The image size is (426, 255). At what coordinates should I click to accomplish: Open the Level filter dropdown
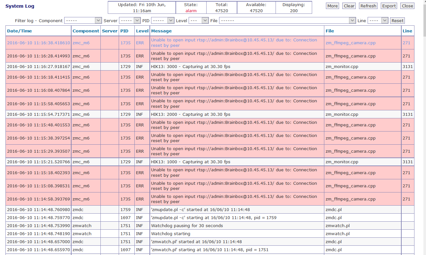[x=199, y=21]
